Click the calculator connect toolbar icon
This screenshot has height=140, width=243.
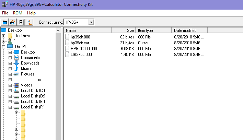point(13,22)
